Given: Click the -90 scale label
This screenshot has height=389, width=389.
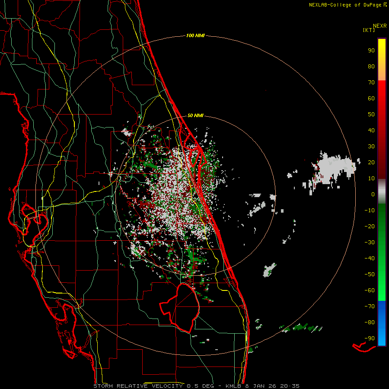Looking at the screenshot, I should click(370, 338).
